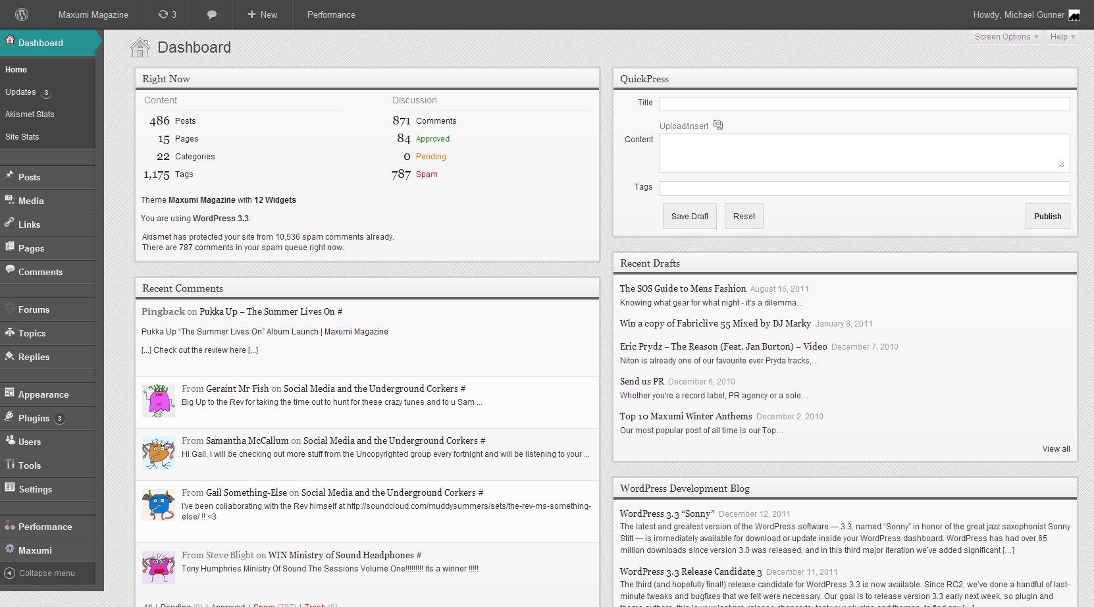Click the Plugins plug icon
Screen dimensions: 1094x607
(x=9, y=417)
